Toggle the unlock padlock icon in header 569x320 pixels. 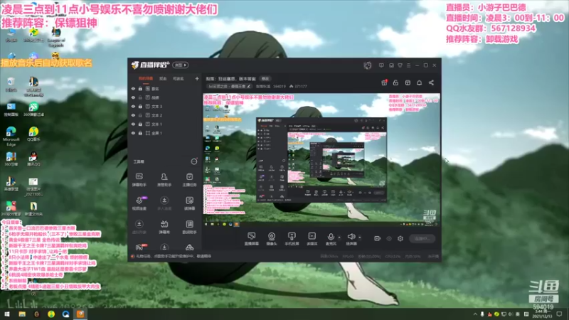point(396,82)
